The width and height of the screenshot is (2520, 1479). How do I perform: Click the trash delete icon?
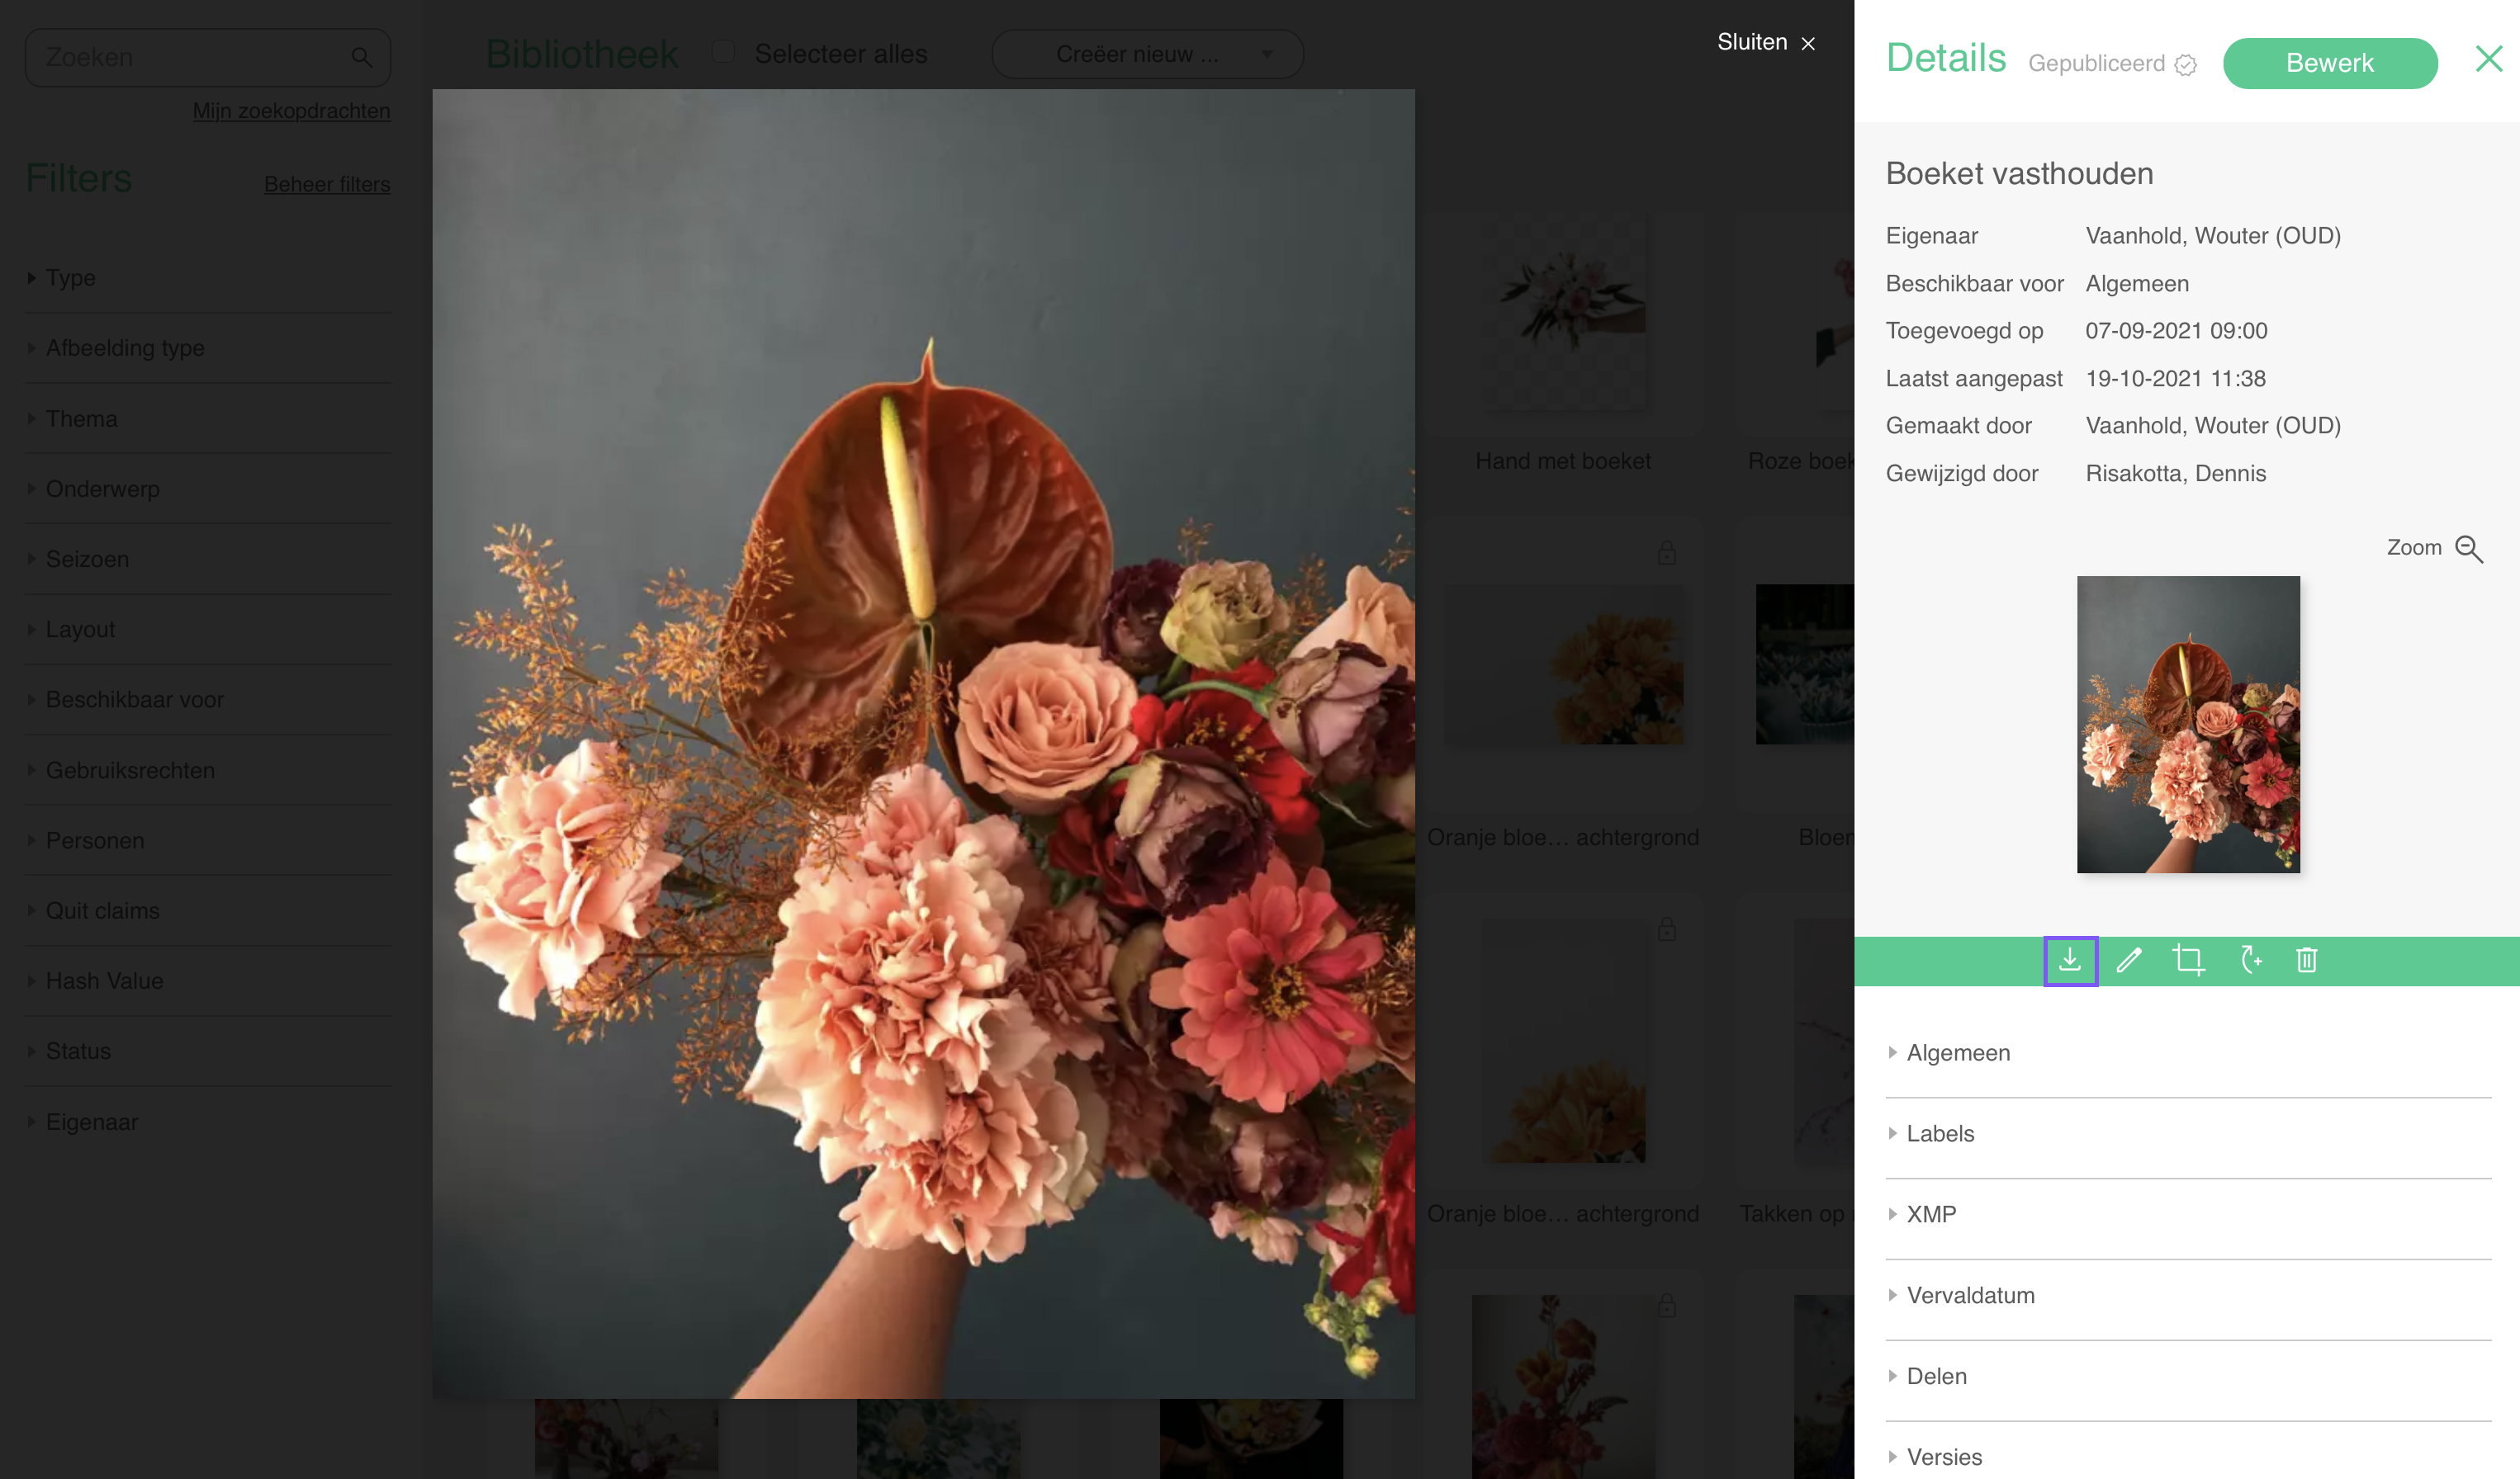(2307, 961)
